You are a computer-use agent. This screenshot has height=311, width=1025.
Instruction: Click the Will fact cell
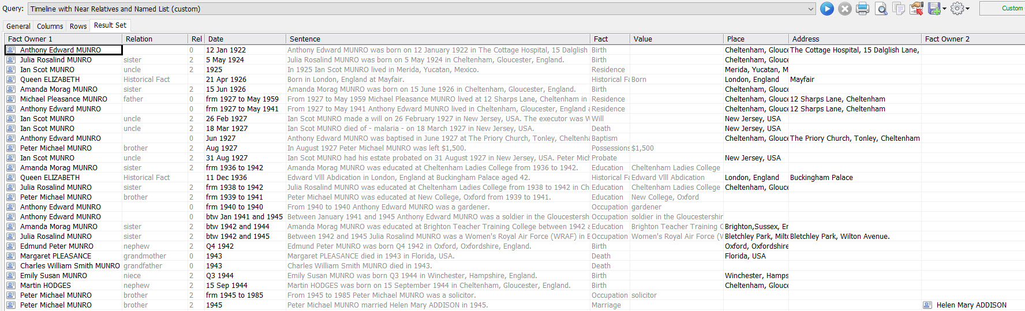pyautogui.click(x=597, y=119)
